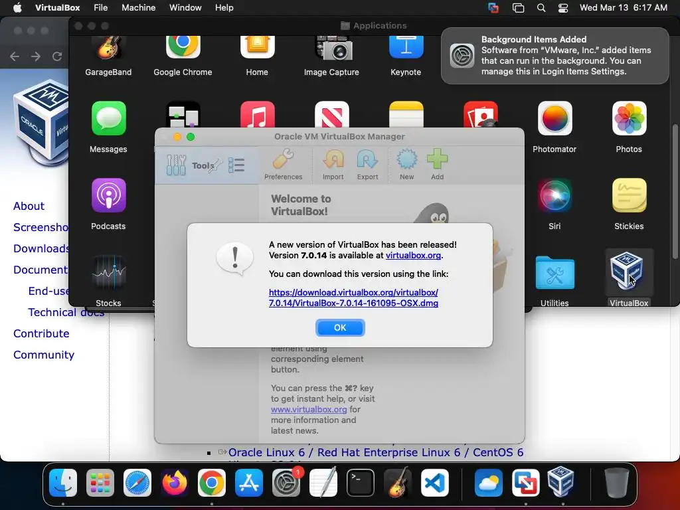
Task: Open the Contribute link on the webpage
Action: (x=41, y=333)
